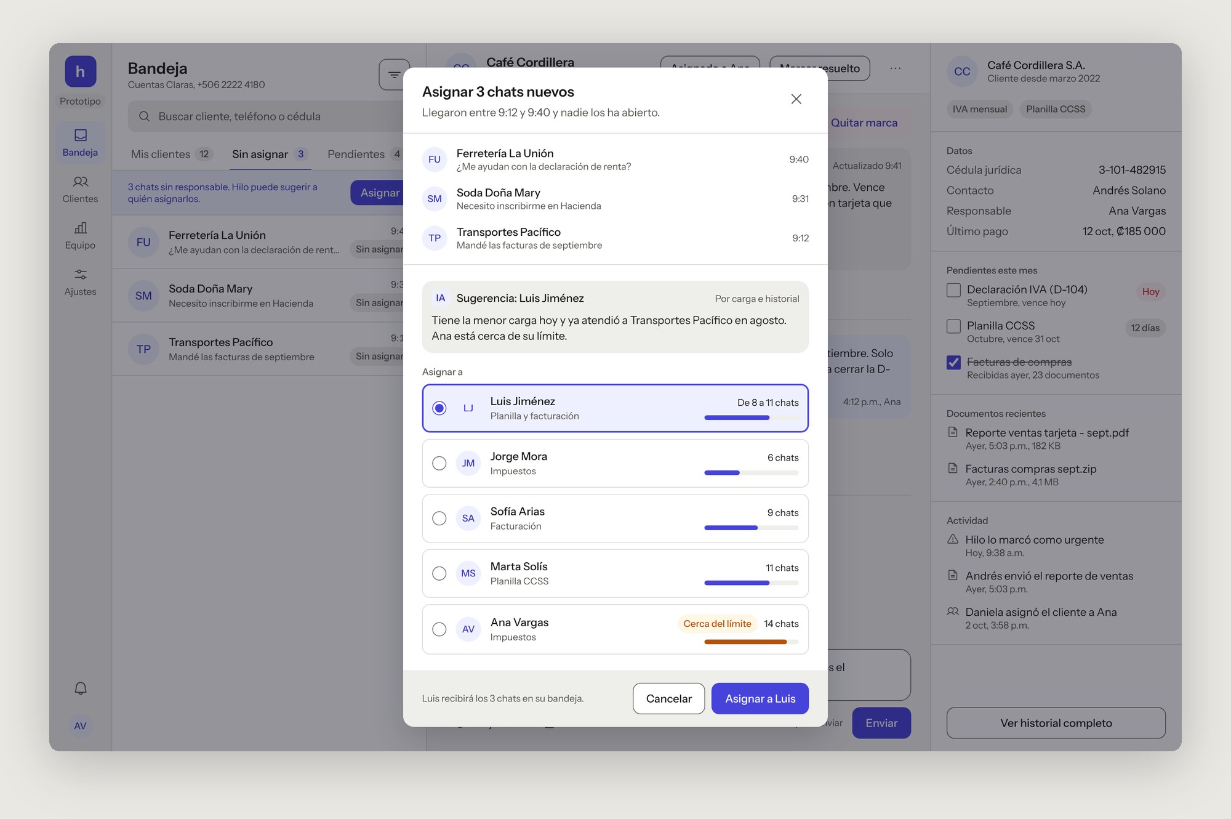The image size is (1231, 819).
Task: Switch to the Mis clientes tab
Action: point(171,154)
